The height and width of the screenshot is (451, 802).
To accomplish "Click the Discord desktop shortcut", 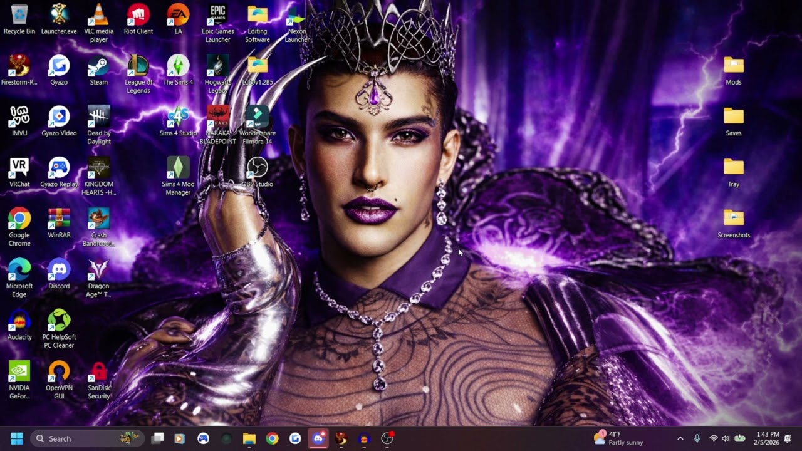I will point(59,274).
